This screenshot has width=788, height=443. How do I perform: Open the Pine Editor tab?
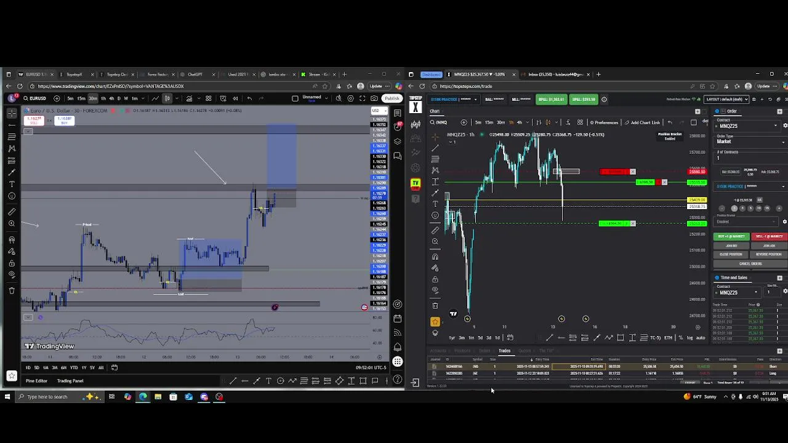click(x=36, y=381)
